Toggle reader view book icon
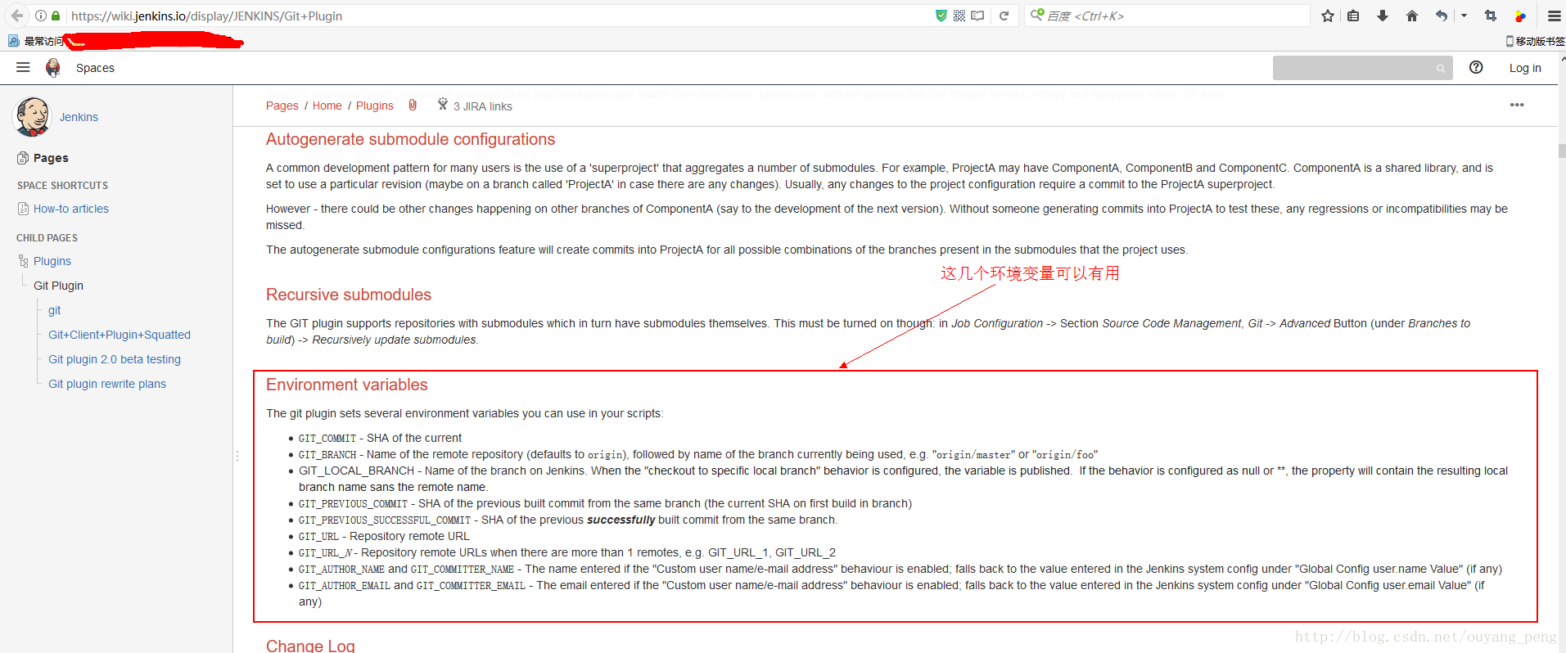 977,16
